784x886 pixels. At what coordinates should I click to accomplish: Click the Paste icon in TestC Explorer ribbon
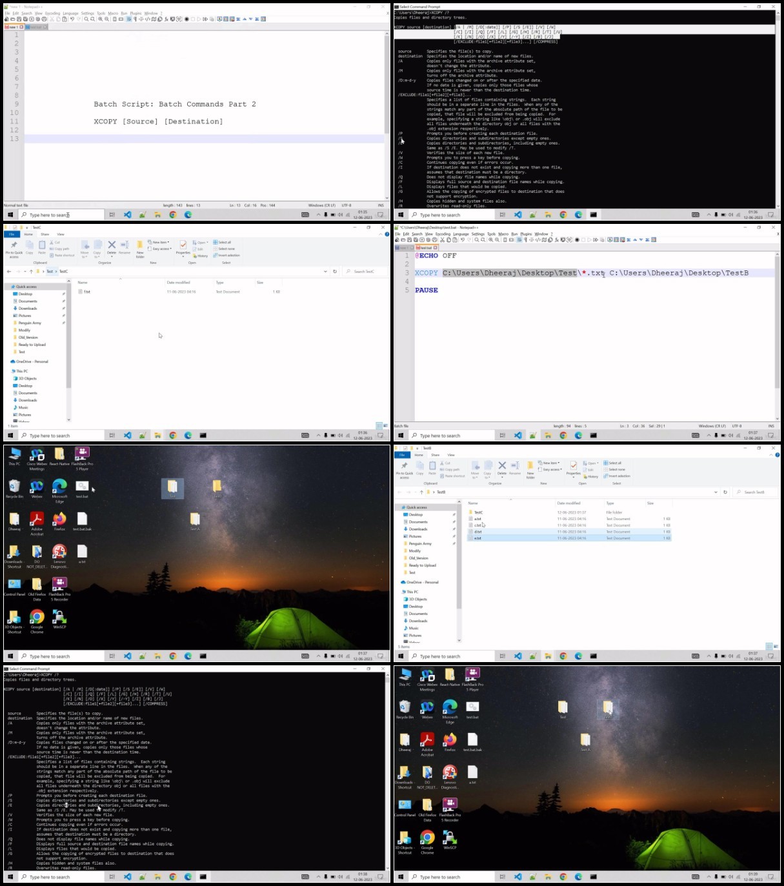[x=42, y=247]
